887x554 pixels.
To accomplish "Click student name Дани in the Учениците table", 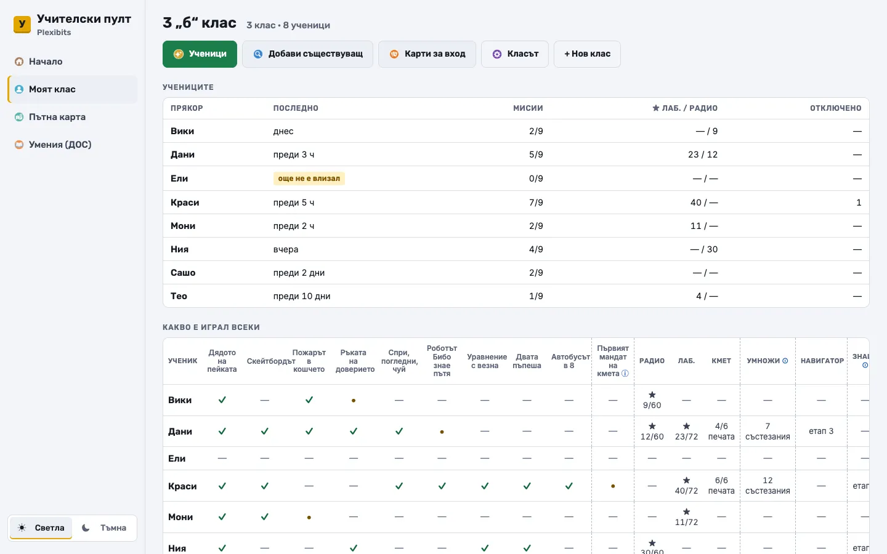I will pos(182,155).
